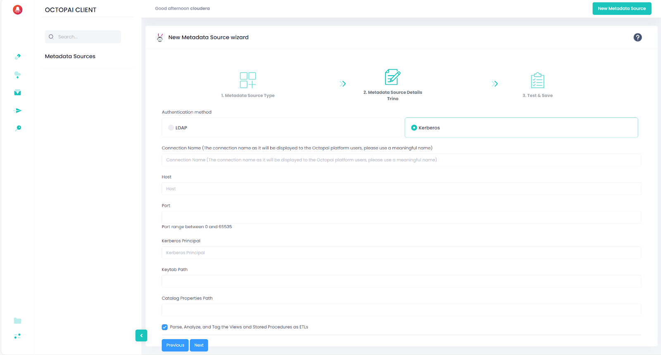This screenshot has width=661, height=355.
Task: Open the help question mark icon
Action: point(637,37)
